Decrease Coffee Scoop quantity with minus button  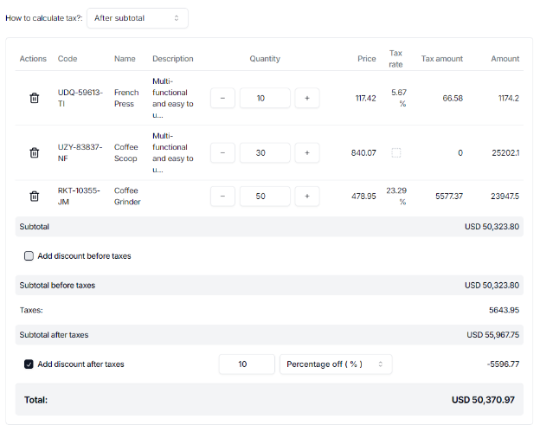click(222, 153)
